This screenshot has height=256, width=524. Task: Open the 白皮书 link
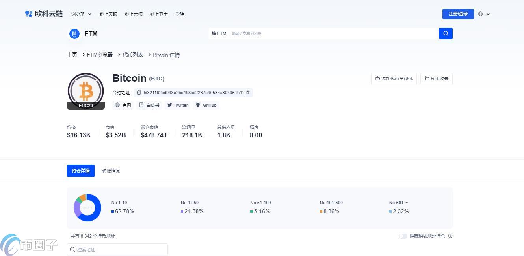click(x=149, y=105)
